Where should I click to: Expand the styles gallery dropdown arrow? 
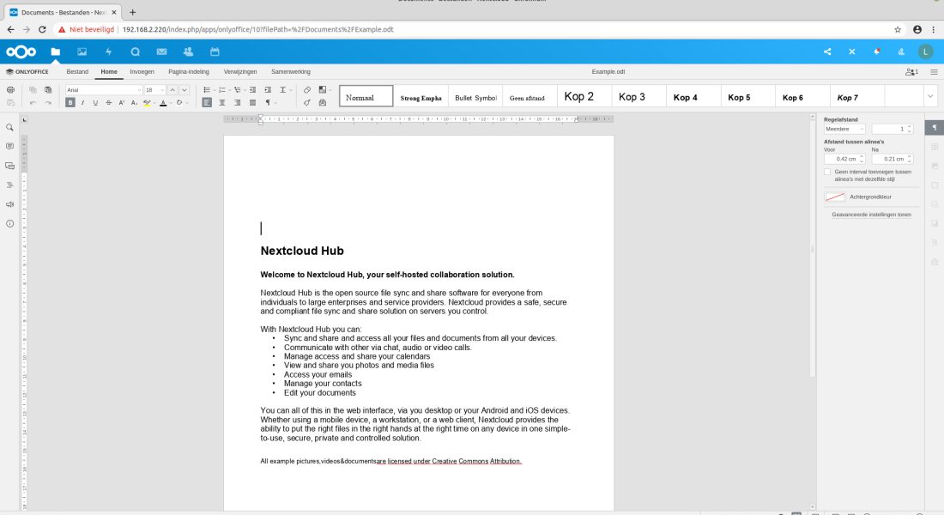click(x=930, y=96)
